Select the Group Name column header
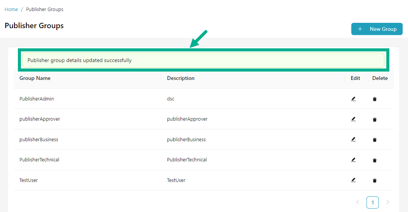 (35, 78)
